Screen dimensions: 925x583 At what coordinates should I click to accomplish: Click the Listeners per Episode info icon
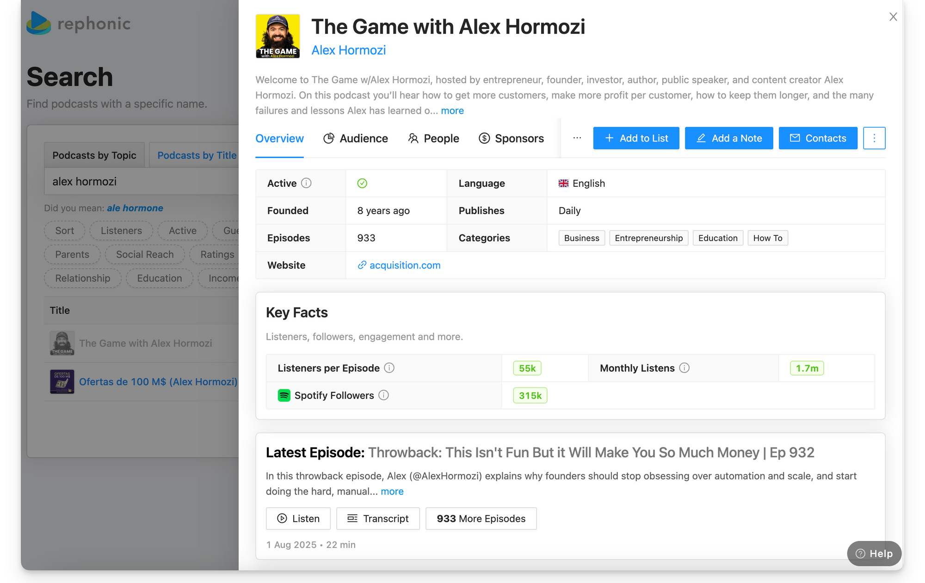(x=389, y=368)
